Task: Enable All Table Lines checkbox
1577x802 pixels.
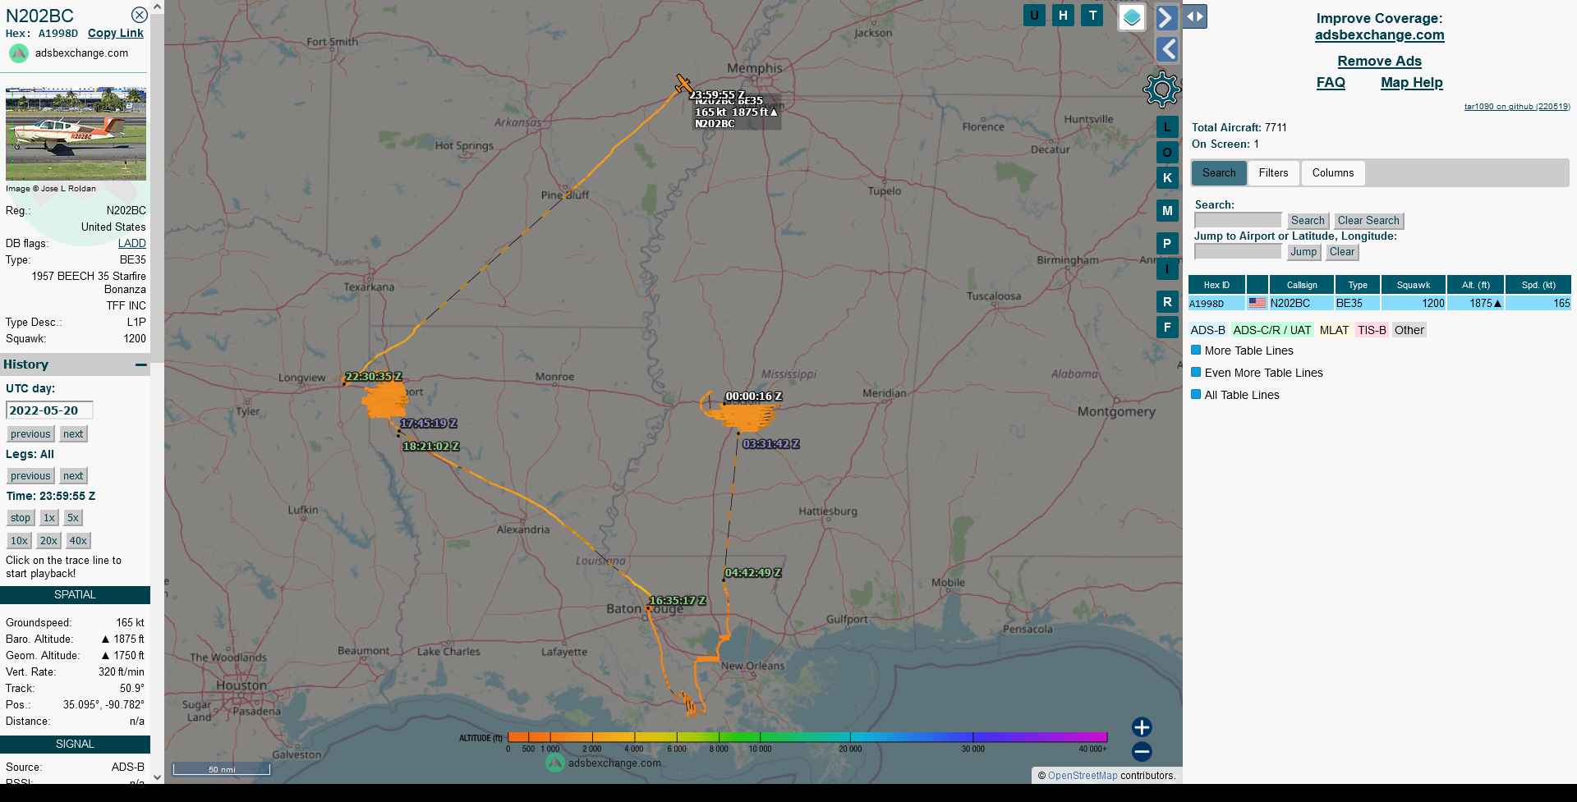Action: point(1197,395)
